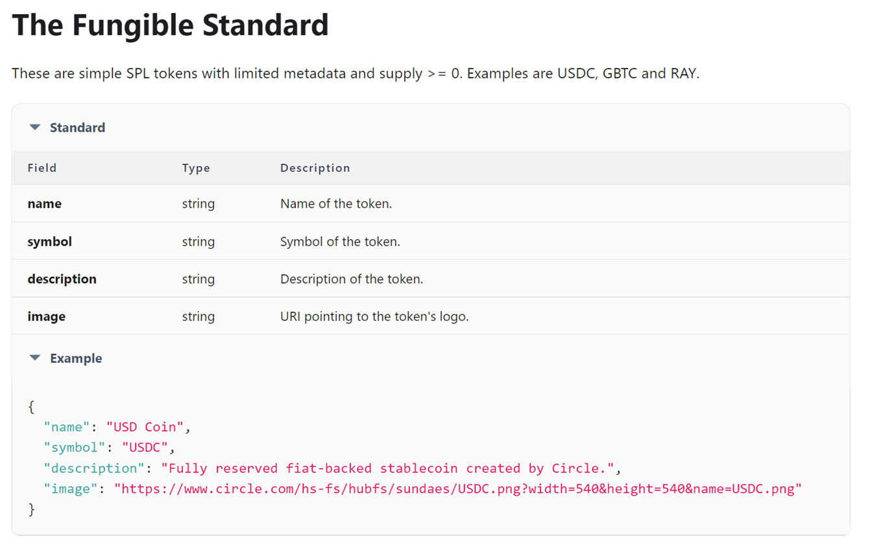Select the description field cell
Image resolution: width=872 pixels, height=547 pixels.
click(62, 279)
